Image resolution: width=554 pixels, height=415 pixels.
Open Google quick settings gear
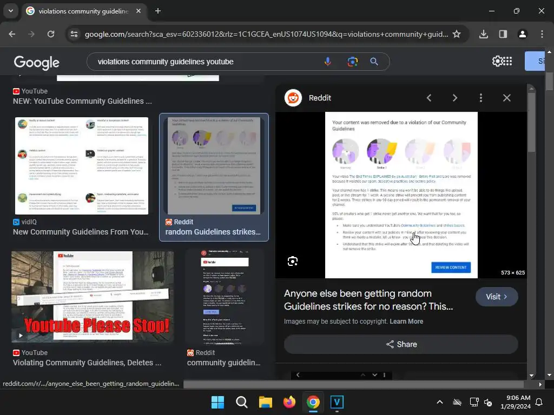click(497, 61)
